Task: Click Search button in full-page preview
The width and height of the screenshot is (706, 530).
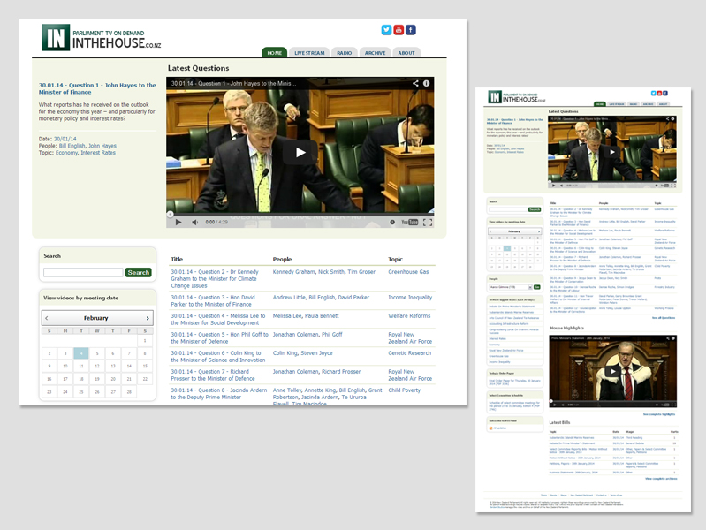Action: tap(534, 209)
